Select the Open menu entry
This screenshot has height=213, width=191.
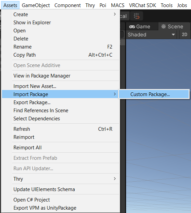click(x=60, y=31)
